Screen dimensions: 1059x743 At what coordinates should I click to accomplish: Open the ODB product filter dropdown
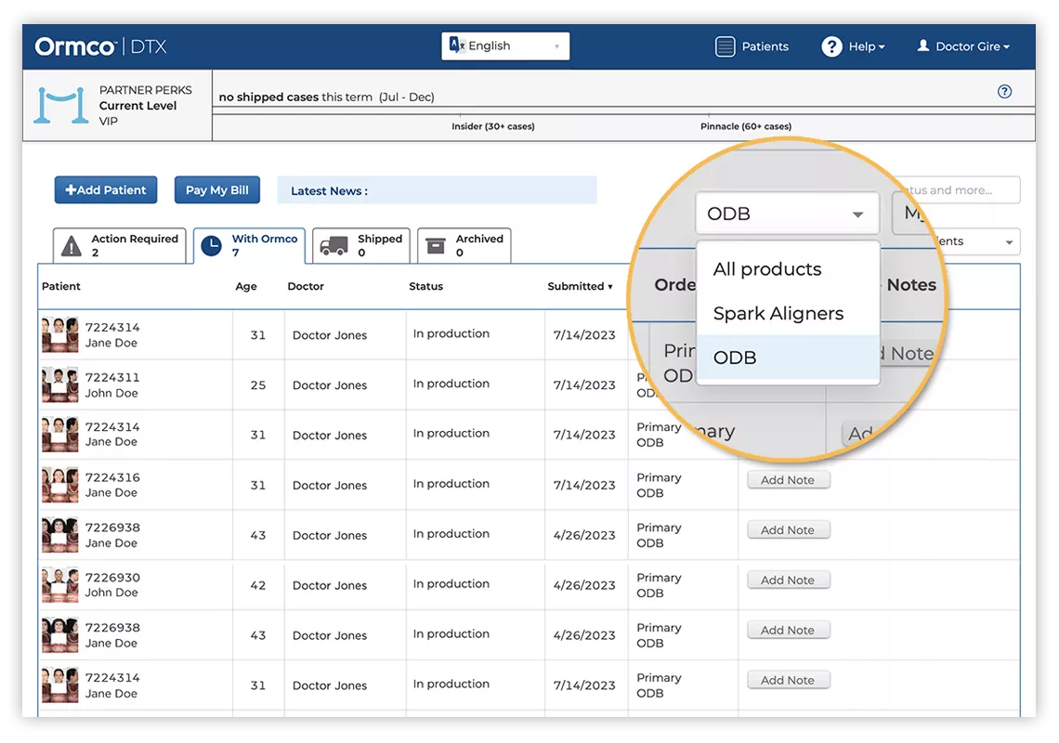point(787,214)
